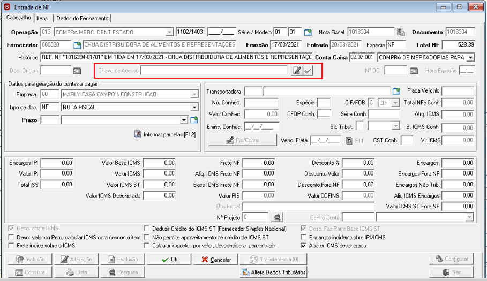Click the Total NF value field

[x=459, y=45]
